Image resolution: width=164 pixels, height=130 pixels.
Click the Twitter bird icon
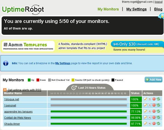[162, 16]
